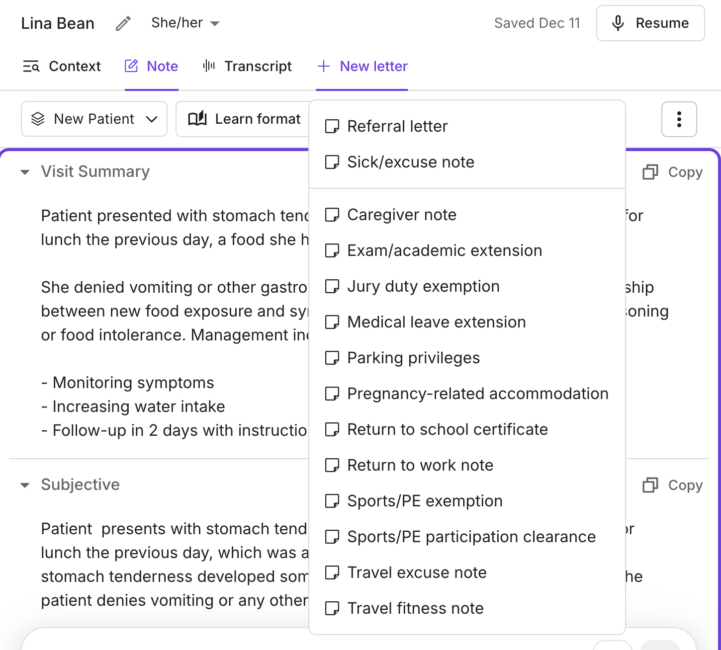The width and height of the screenshot is (721, 650).
Task: Open the New Patient dropdown chevron
Action: coord(152,119)
